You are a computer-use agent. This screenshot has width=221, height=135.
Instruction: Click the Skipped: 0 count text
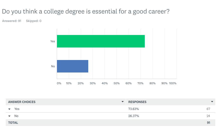tap(33, 21)
